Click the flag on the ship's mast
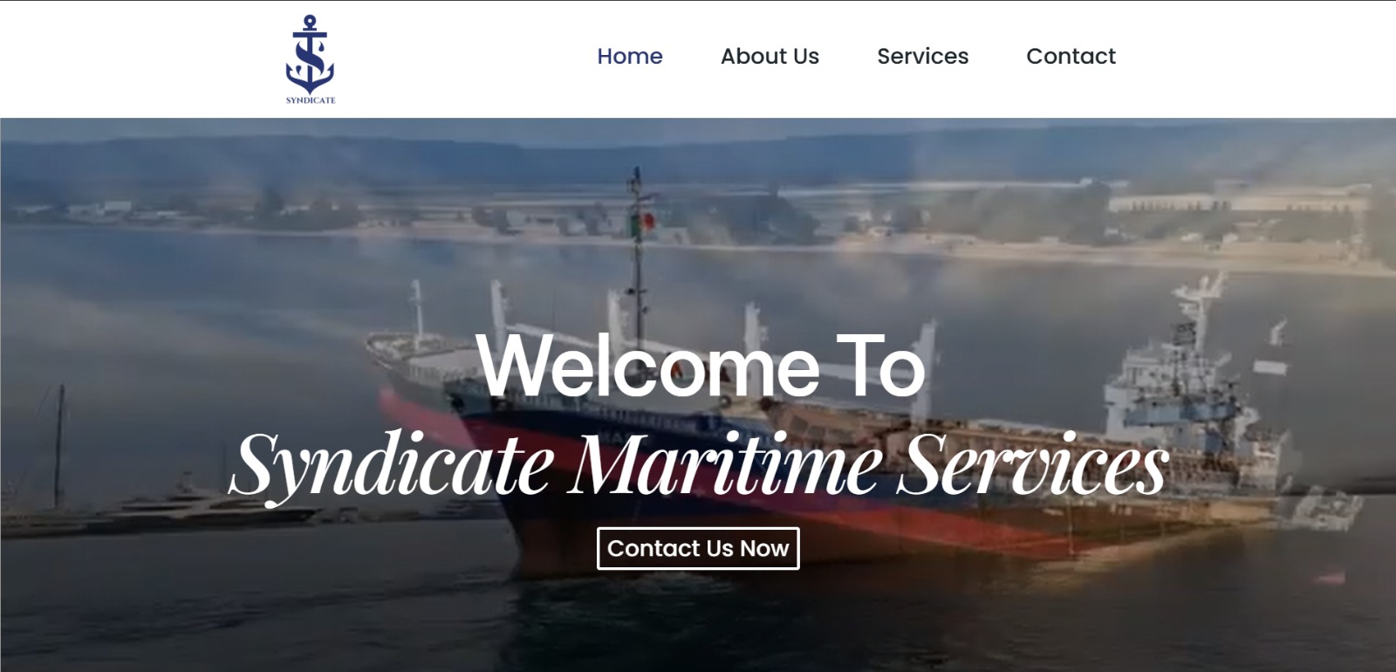The image size is (1396, 672). (643, 225)
